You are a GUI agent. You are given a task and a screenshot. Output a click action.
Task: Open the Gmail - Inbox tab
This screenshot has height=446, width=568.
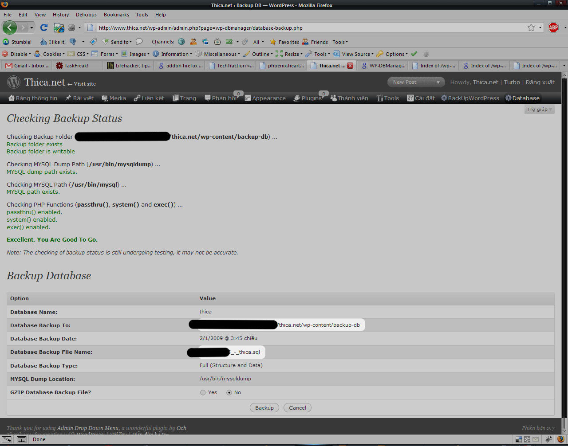(x=27, y=66)
